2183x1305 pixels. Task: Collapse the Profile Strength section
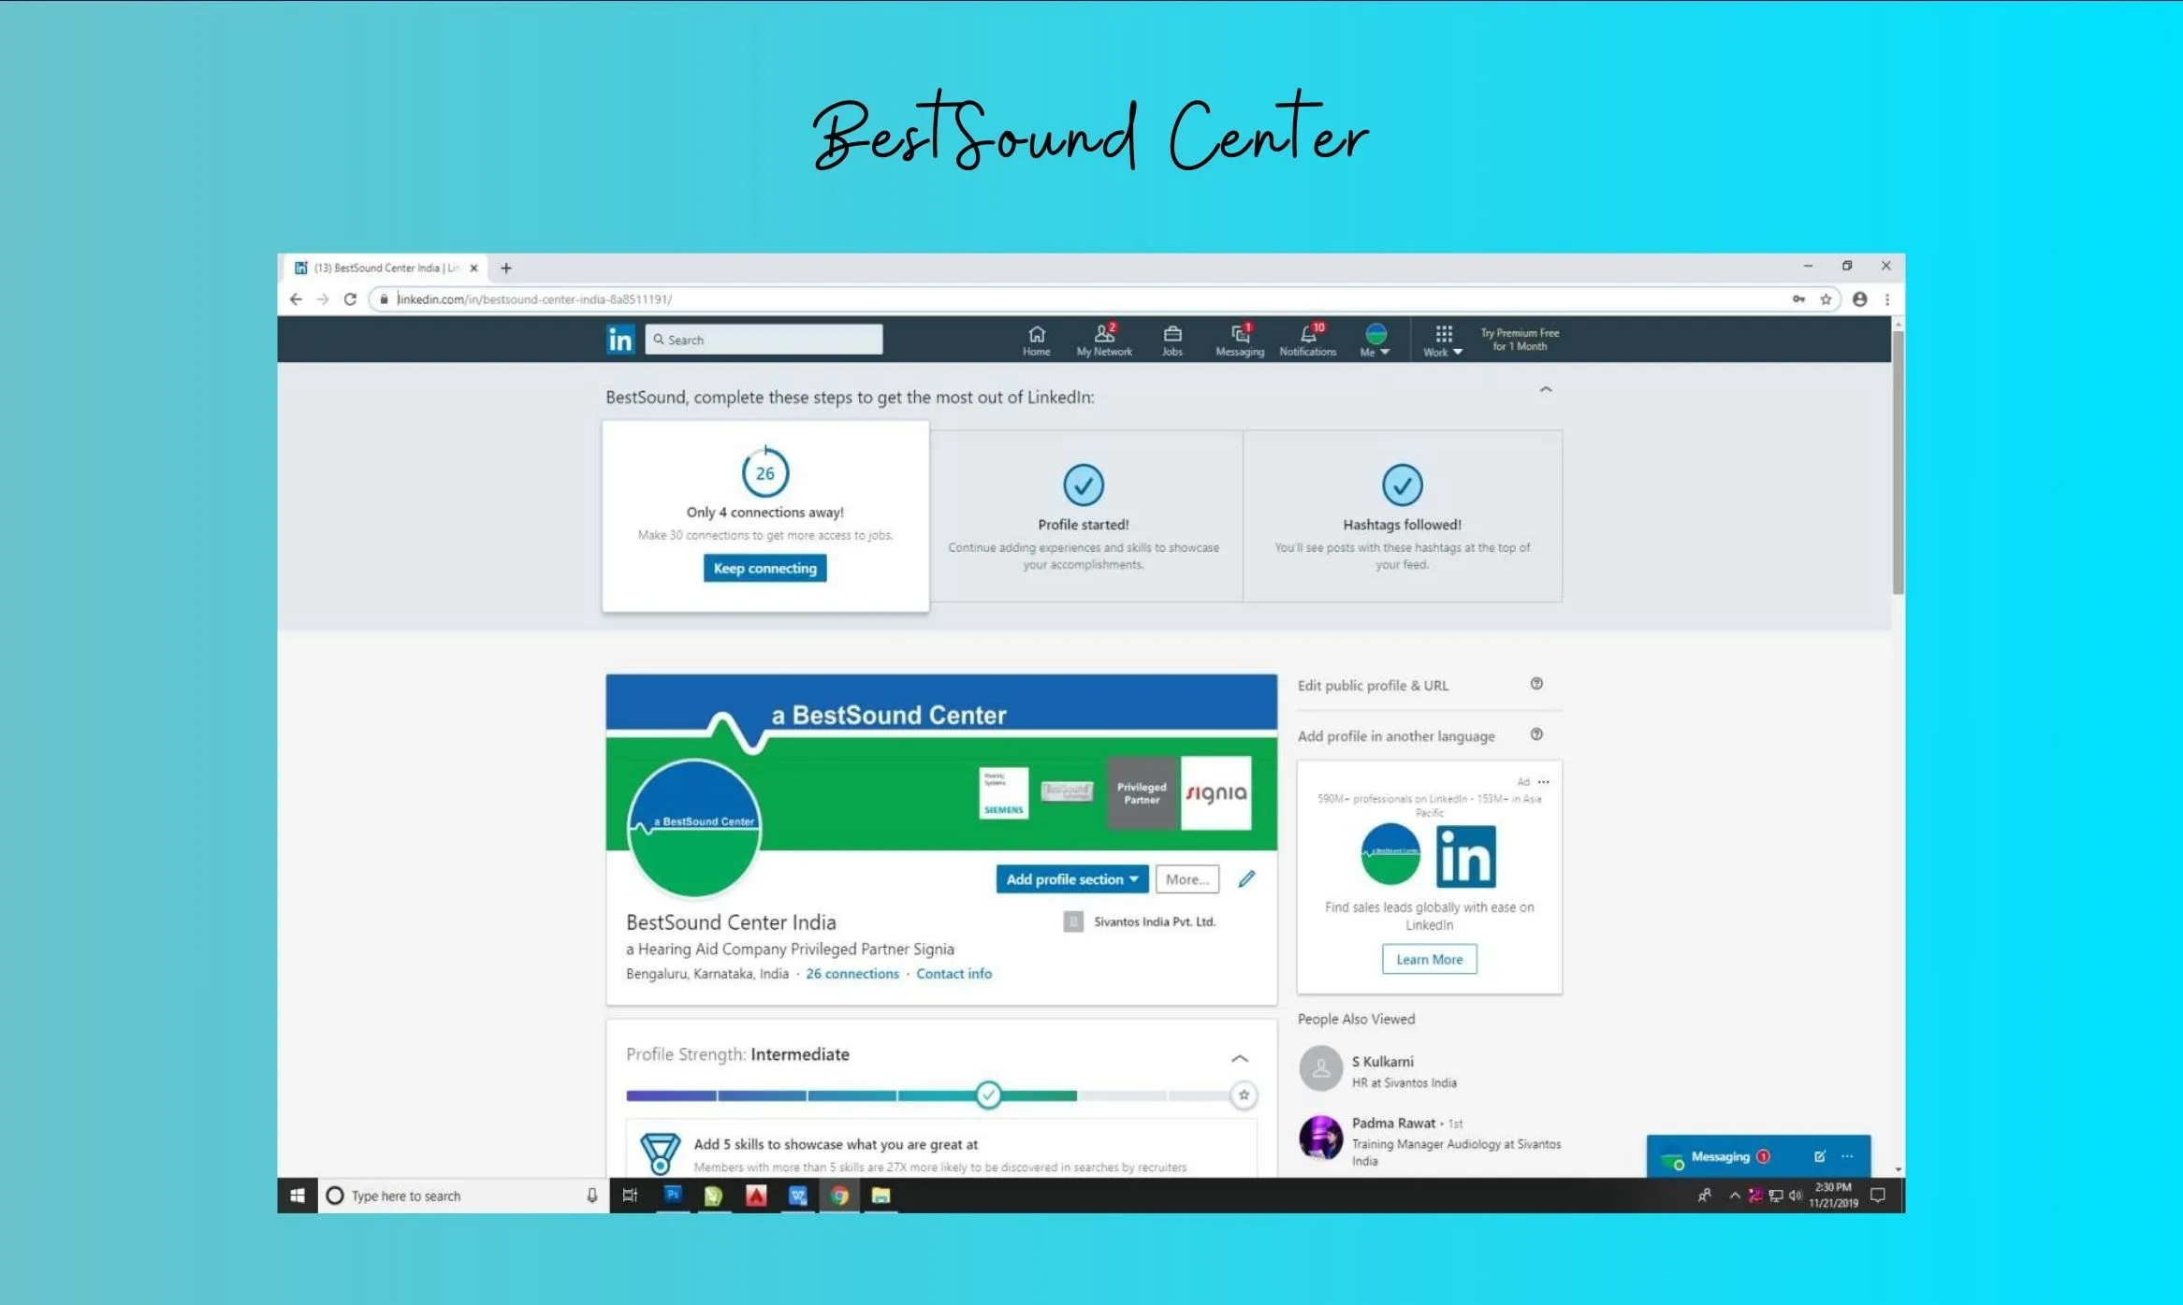(1240, 1058)
